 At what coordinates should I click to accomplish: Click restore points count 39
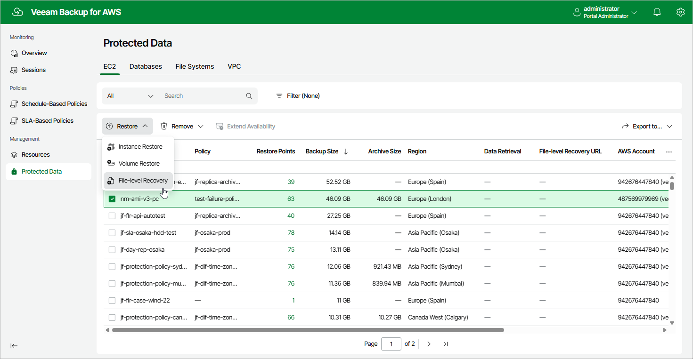[x=291, y=182]
